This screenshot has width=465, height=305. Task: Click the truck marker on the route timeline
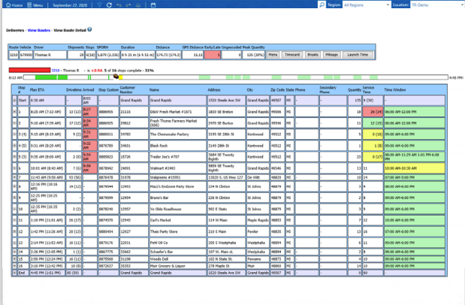pos(116,76)
